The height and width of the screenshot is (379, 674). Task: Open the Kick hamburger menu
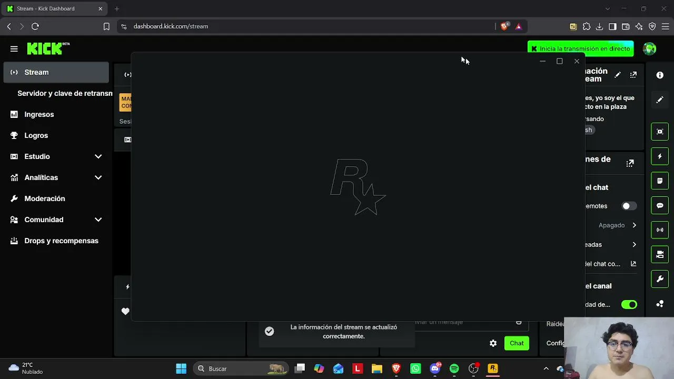(x=14, y=49)
